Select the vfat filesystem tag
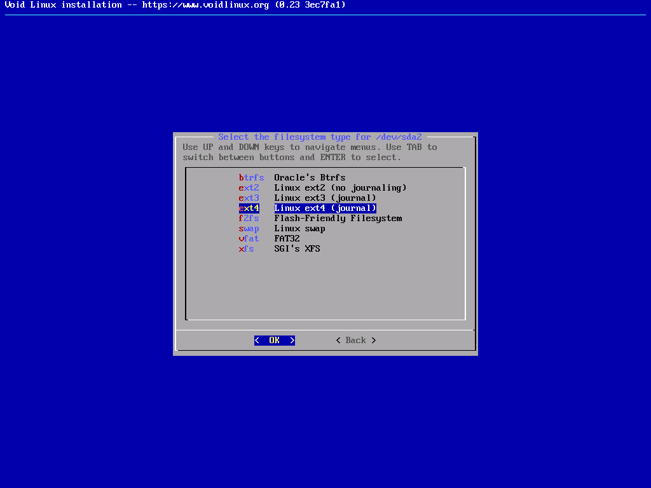Viewport: 651px width, 488px height. tap(249, 239)
